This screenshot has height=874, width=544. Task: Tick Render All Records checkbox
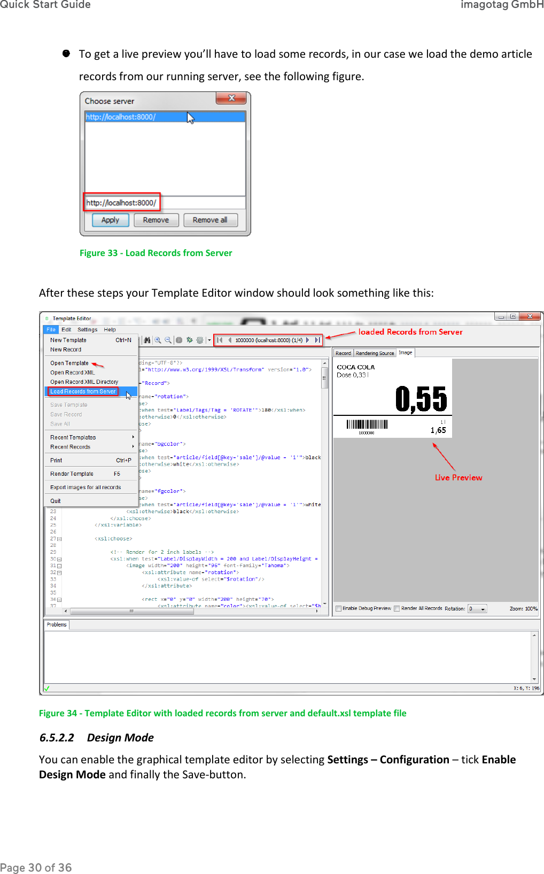click(397, 608)
